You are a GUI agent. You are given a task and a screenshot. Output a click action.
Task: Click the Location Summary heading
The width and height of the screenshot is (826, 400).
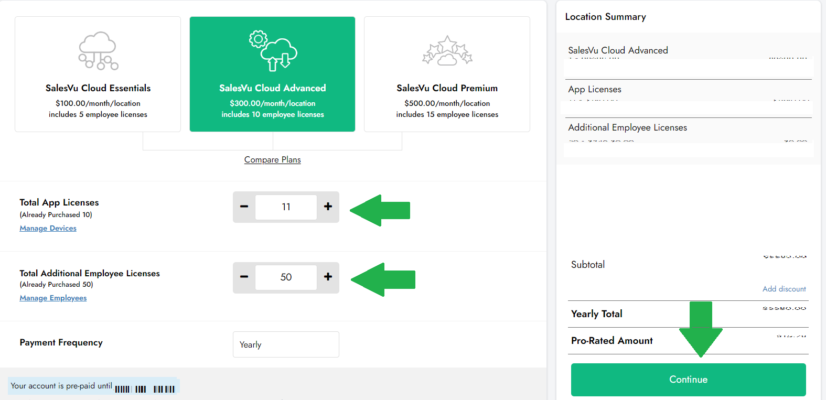coord(605,17)
